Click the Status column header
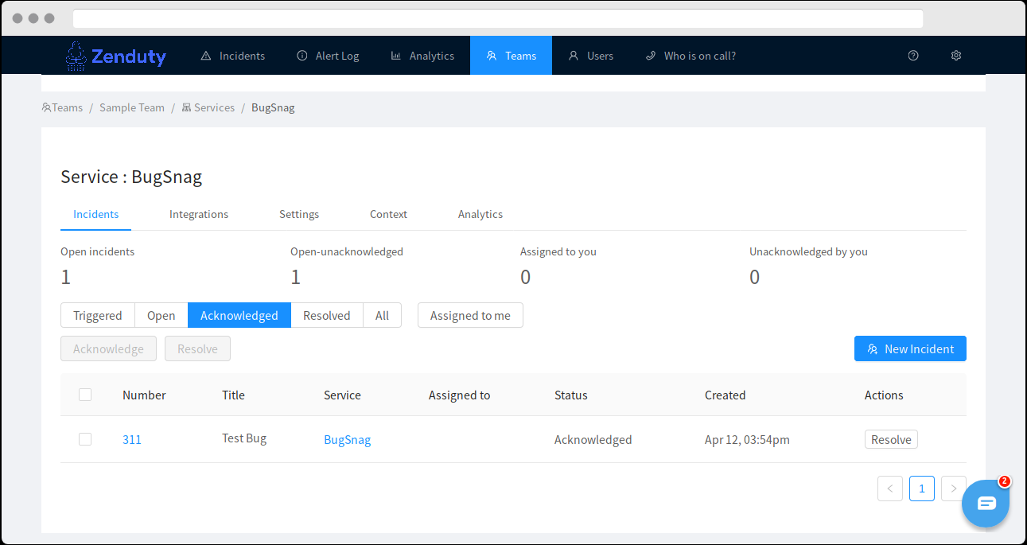 571,395
